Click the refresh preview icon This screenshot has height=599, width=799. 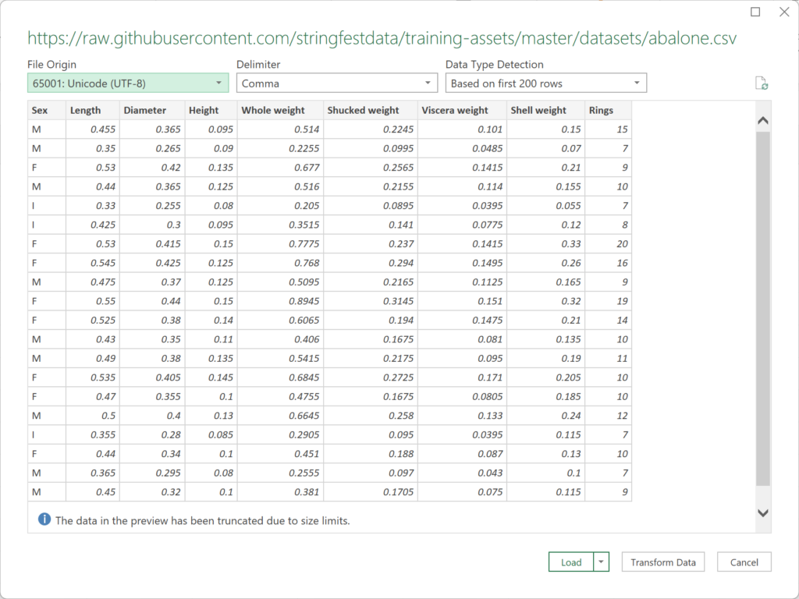click(x=762, y=83)
